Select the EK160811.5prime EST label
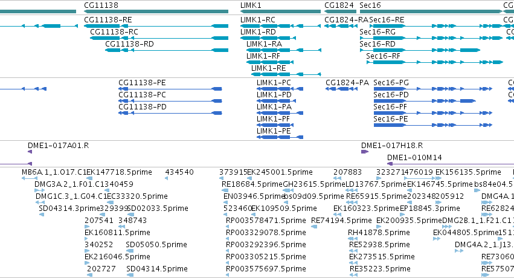This screenshot has width=514, height=278. pyautogui.click(x=117, y=233)
